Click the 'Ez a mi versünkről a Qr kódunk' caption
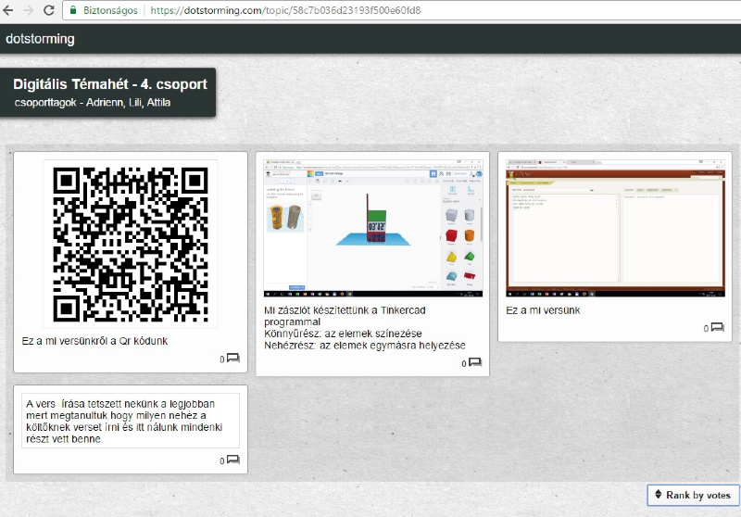This screenshot has height=517, width=741. pos(94,341)
